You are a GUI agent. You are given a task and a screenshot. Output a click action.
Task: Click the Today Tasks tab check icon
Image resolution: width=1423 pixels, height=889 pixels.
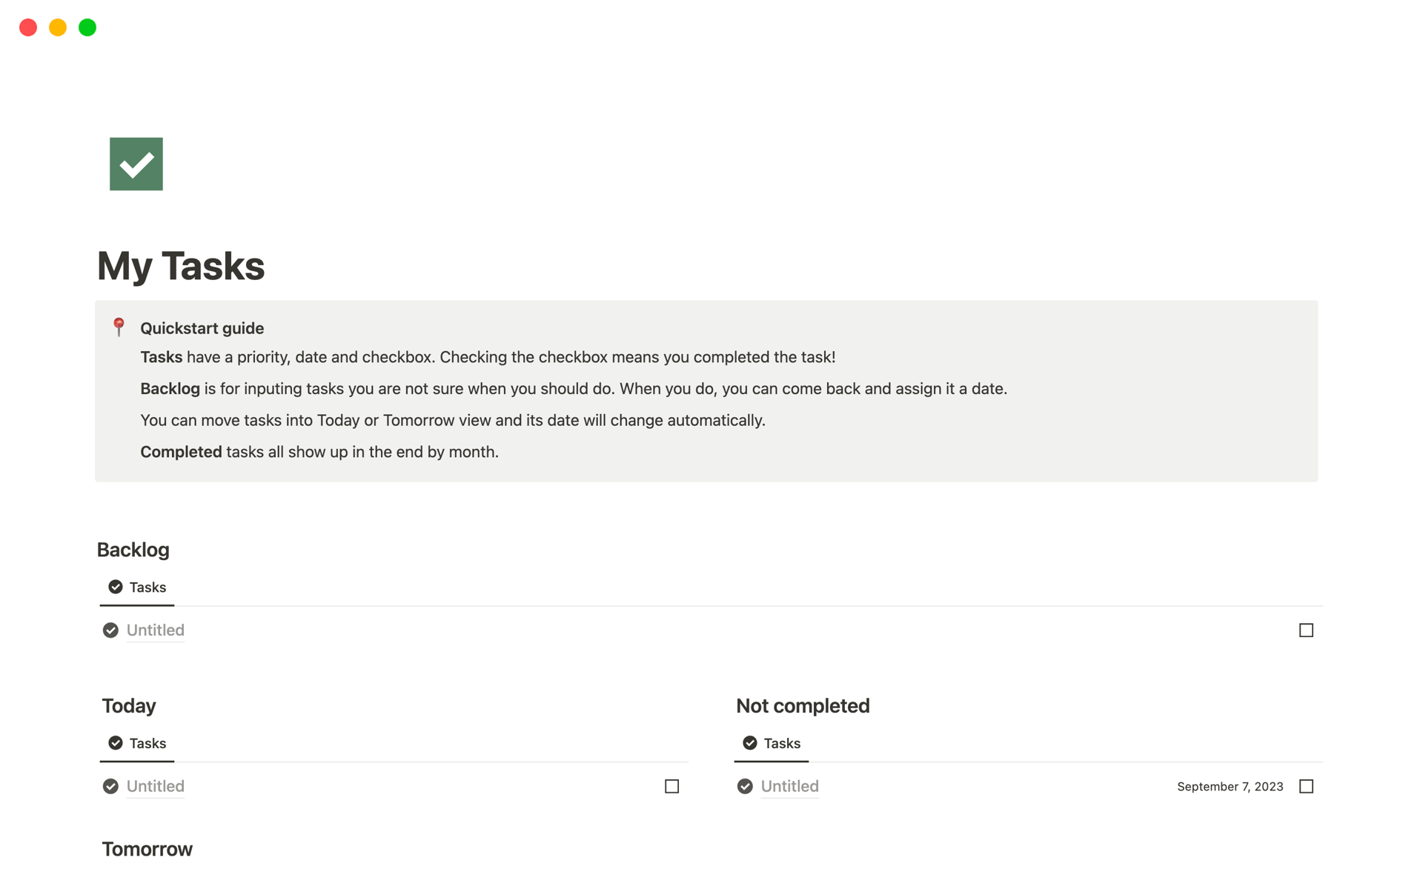[116, 743]
